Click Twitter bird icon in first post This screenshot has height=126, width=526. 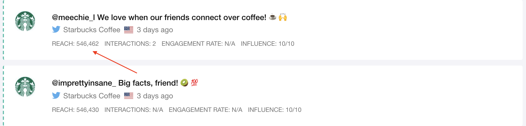pos(56,29)
